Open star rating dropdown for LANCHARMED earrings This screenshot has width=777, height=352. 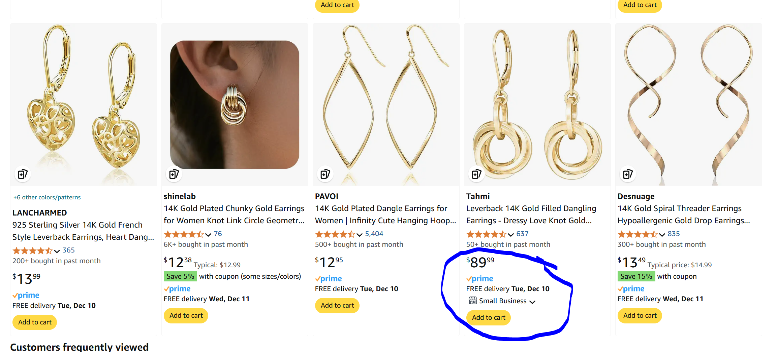pos(57,251)
